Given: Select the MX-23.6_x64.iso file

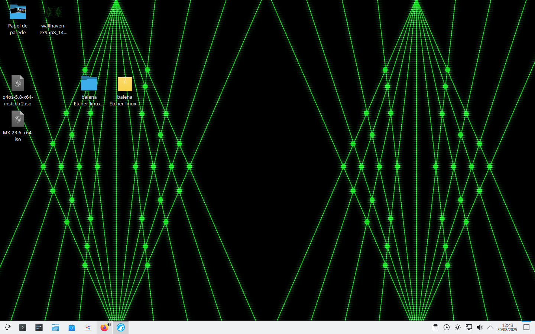Looking at the screenshot, I should 18,126.
